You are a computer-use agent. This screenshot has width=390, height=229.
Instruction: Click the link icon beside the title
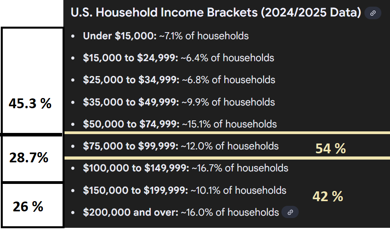pos(373,13)
